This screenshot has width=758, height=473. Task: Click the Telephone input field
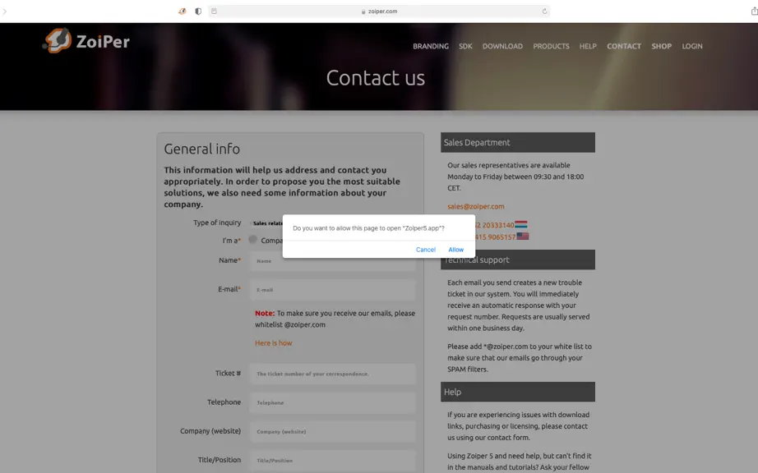click(x=333, y=402)
